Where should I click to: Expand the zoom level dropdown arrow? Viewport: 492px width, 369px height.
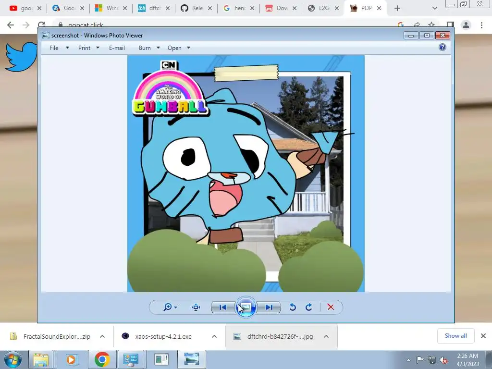click(176, 307)
